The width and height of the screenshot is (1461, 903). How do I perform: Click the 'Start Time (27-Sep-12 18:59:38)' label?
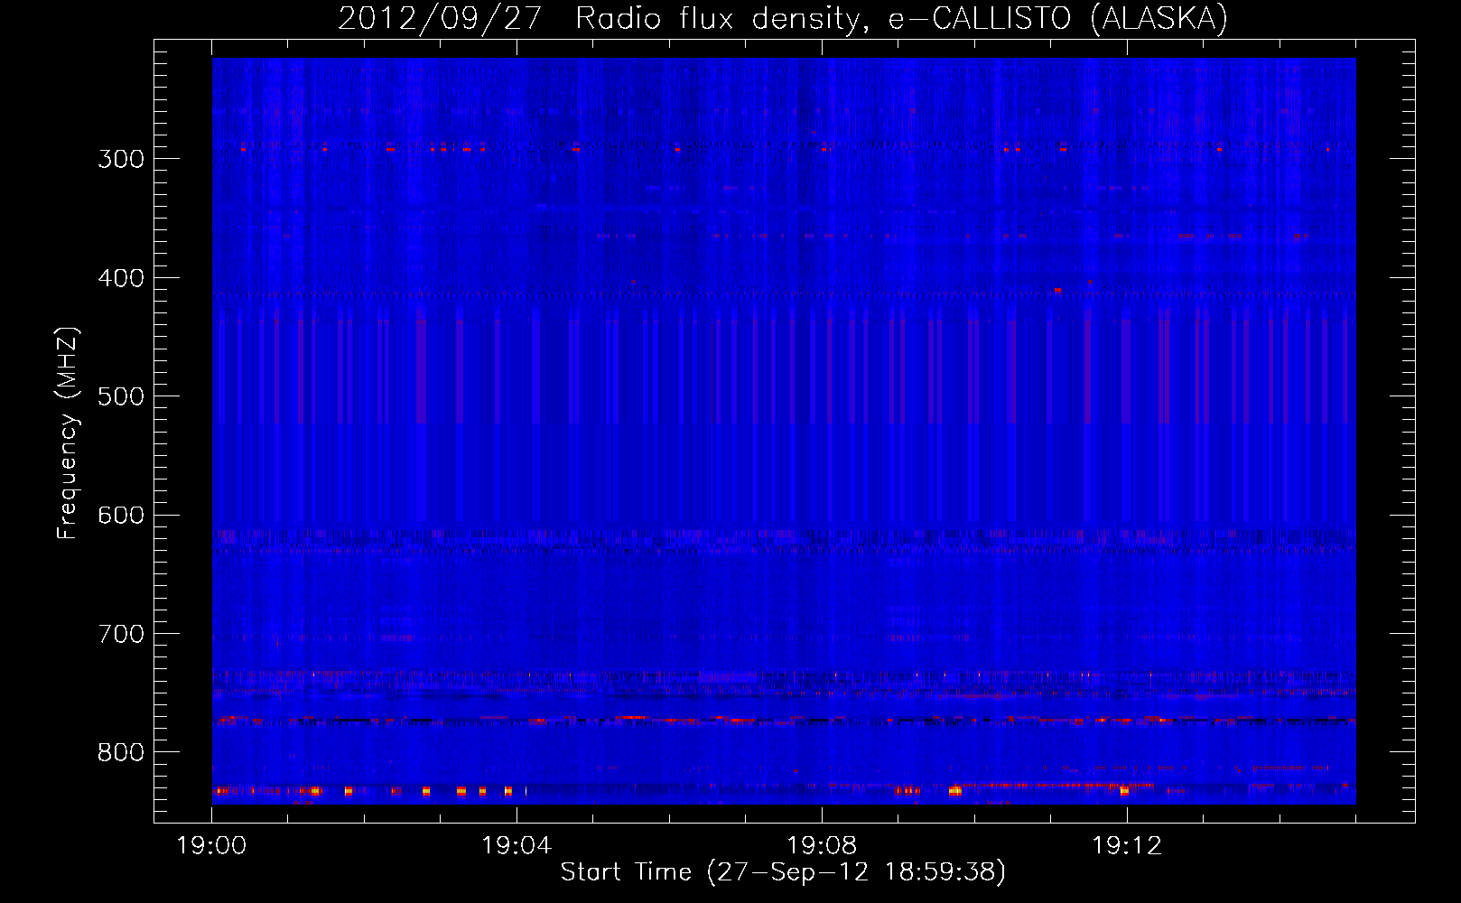[x=783, y=872]
